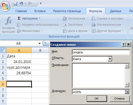133x105 pixels.
Task: Click the cell containing Дата
Action: [x=19, y=56]
